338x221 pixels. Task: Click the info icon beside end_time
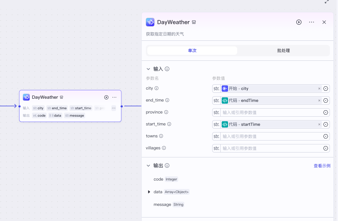167,100
